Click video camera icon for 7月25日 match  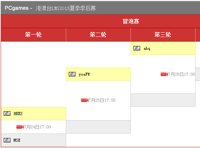pos(85,100)
